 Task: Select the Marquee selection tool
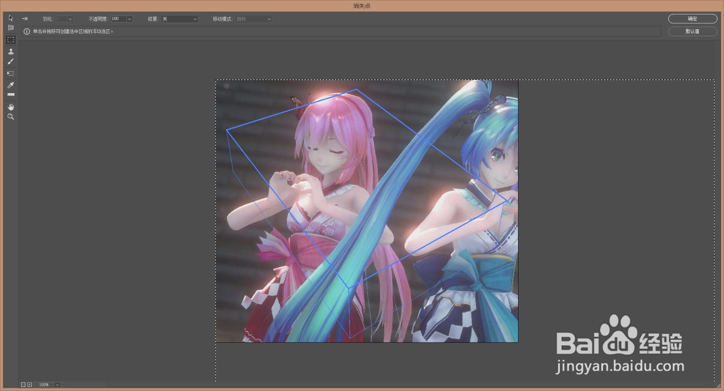pos(11,40)
